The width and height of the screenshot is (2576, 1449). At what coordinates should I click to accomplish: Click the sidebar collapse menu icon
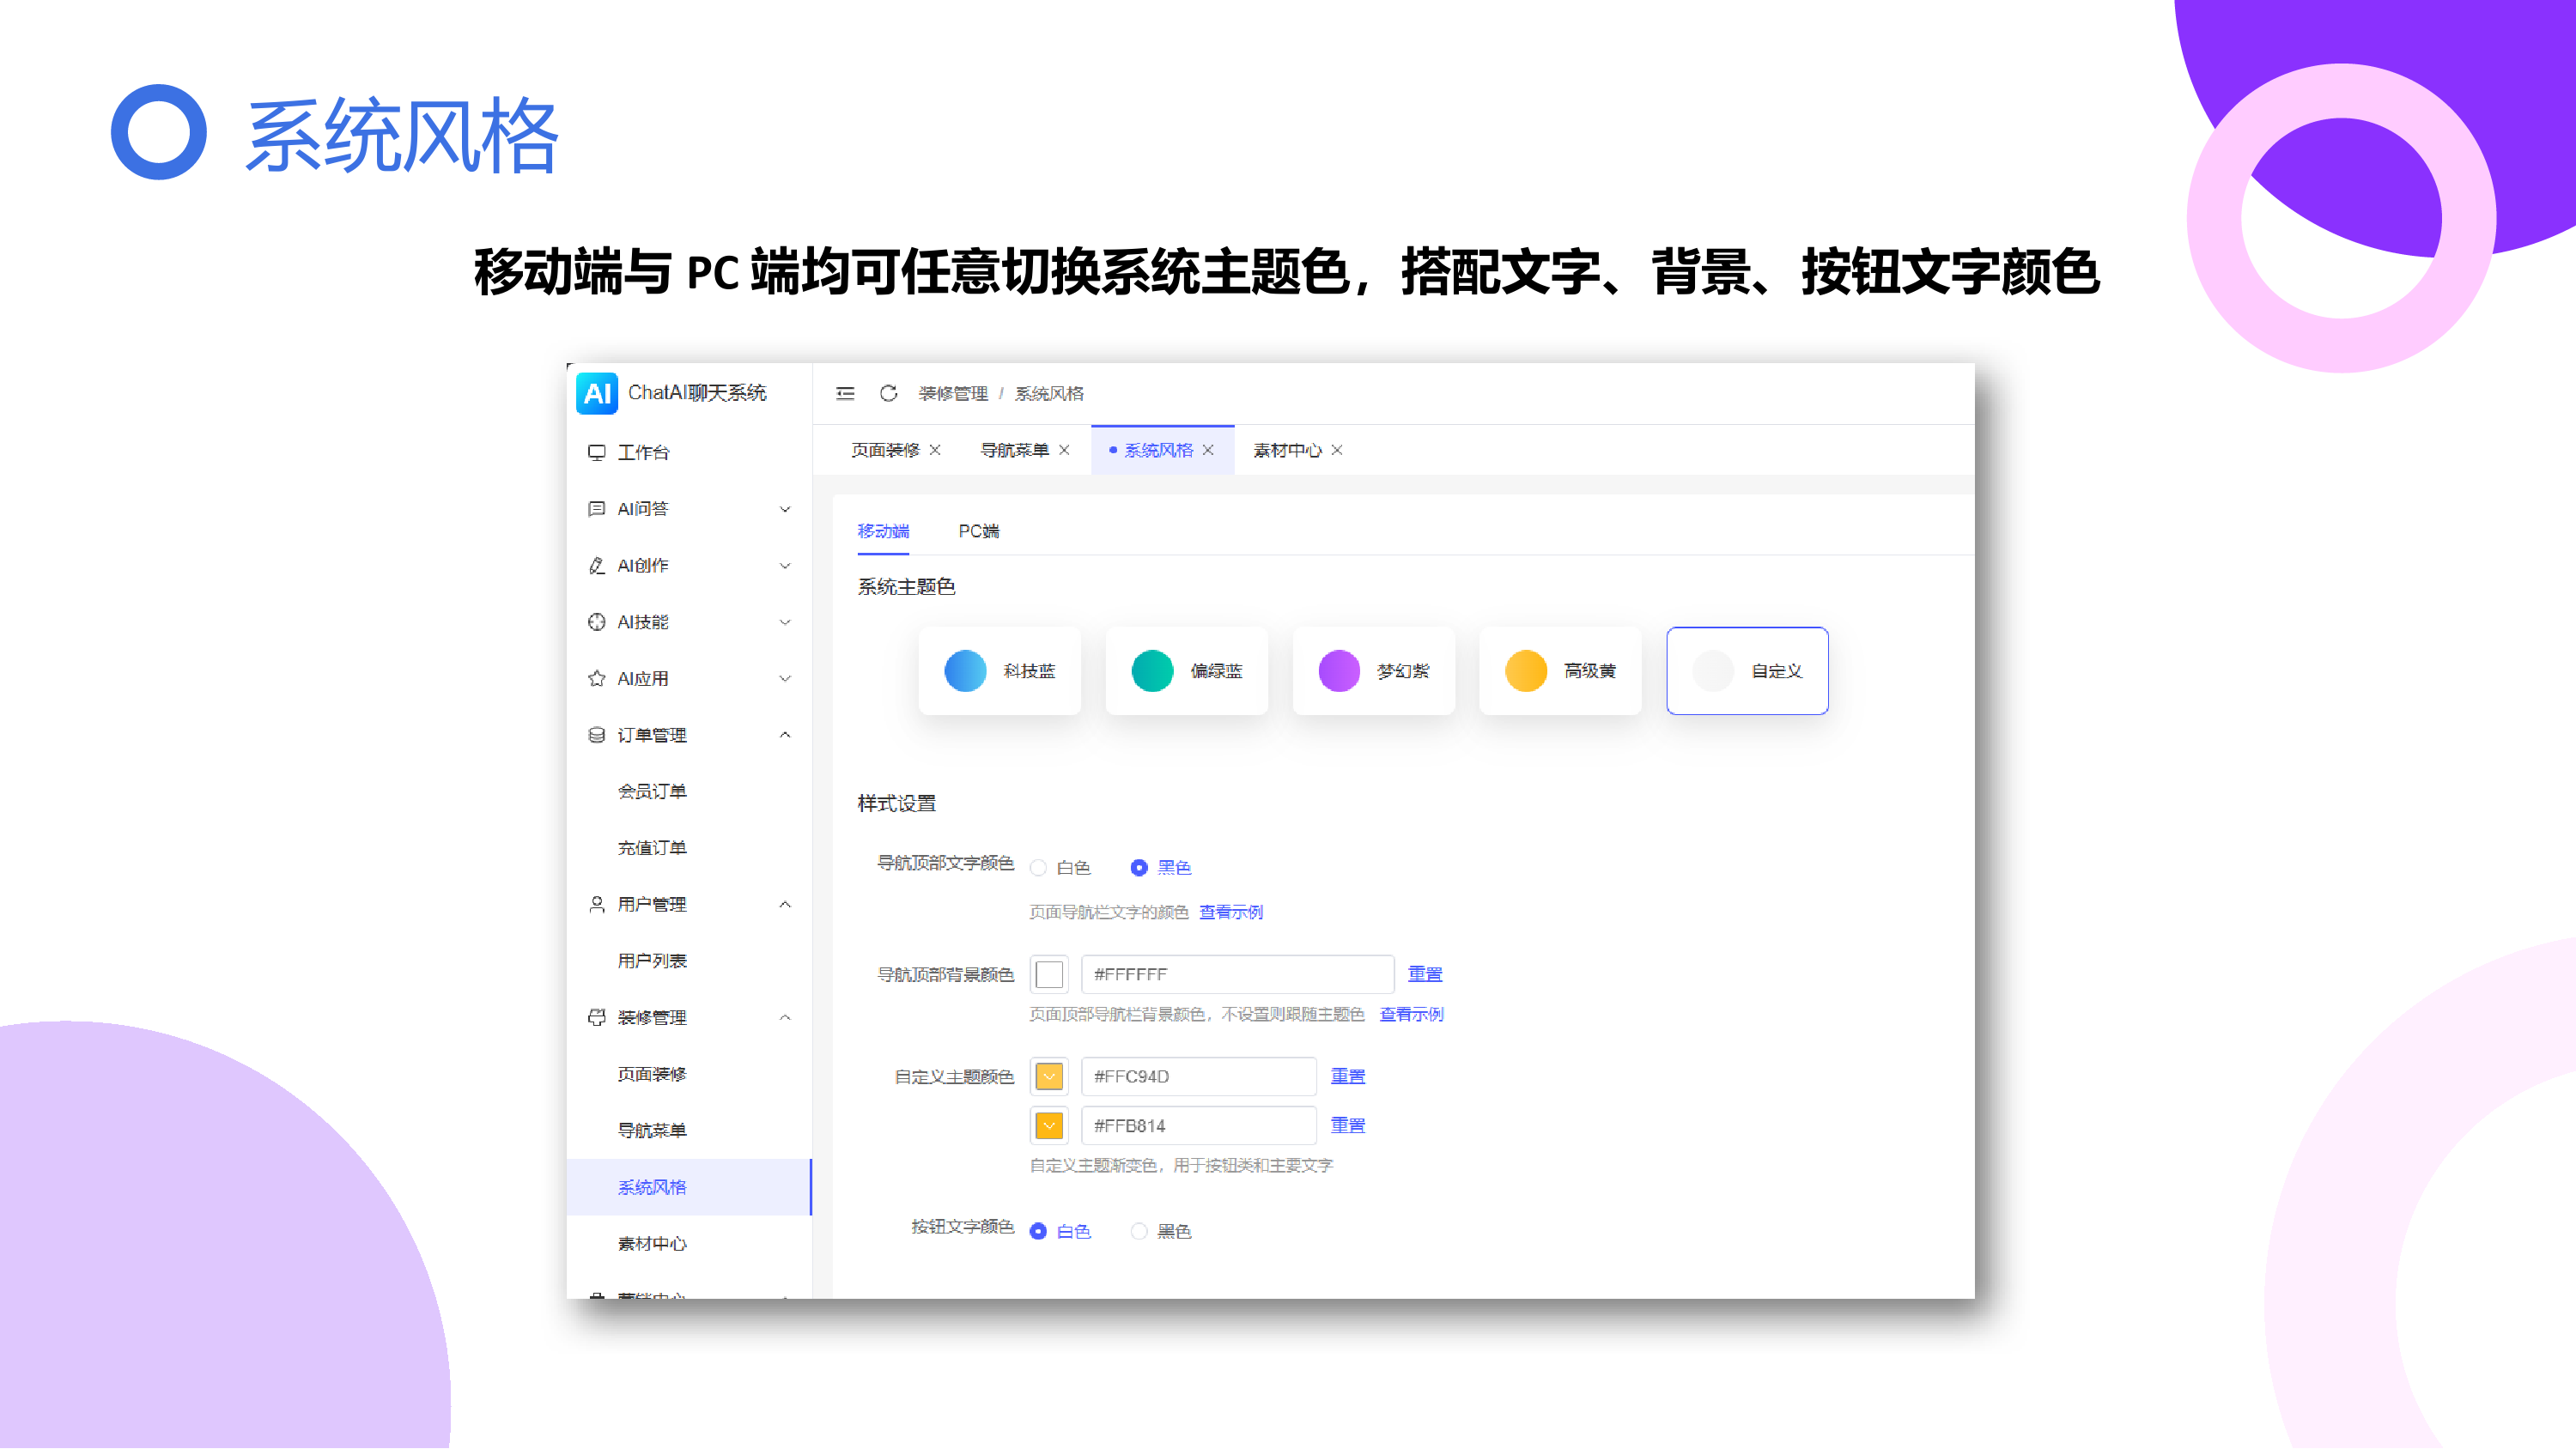click(x=845, y=393)
